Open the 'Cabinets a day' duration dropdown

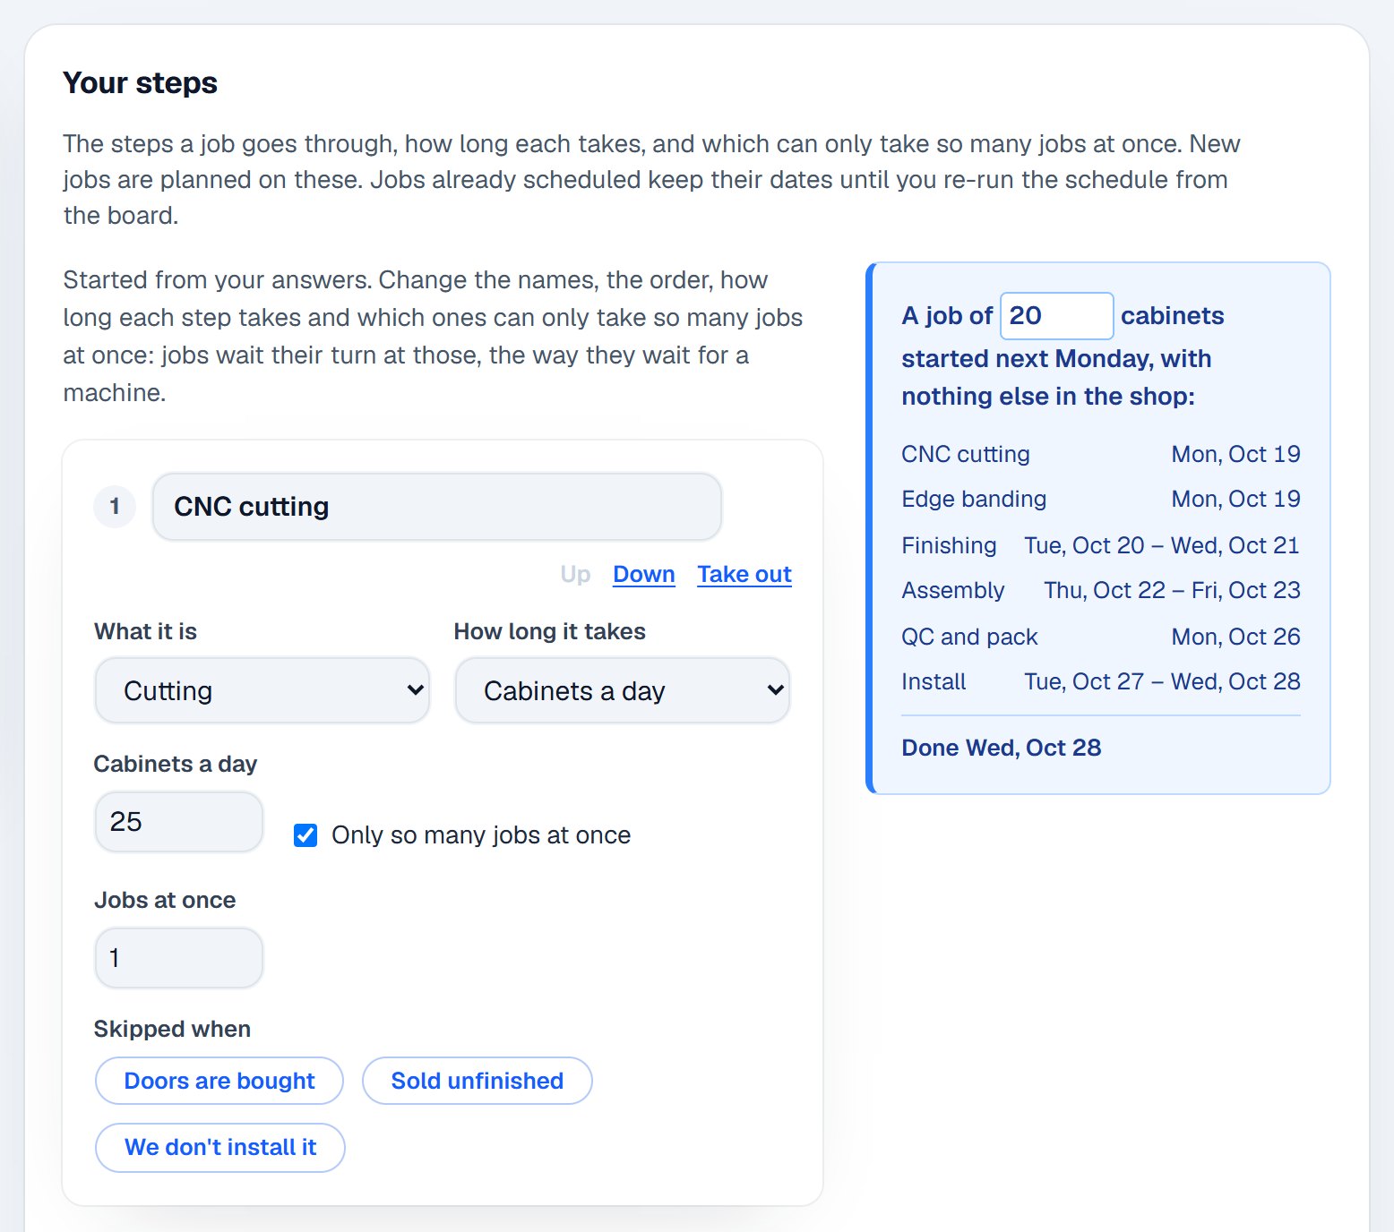coord(623,690)
